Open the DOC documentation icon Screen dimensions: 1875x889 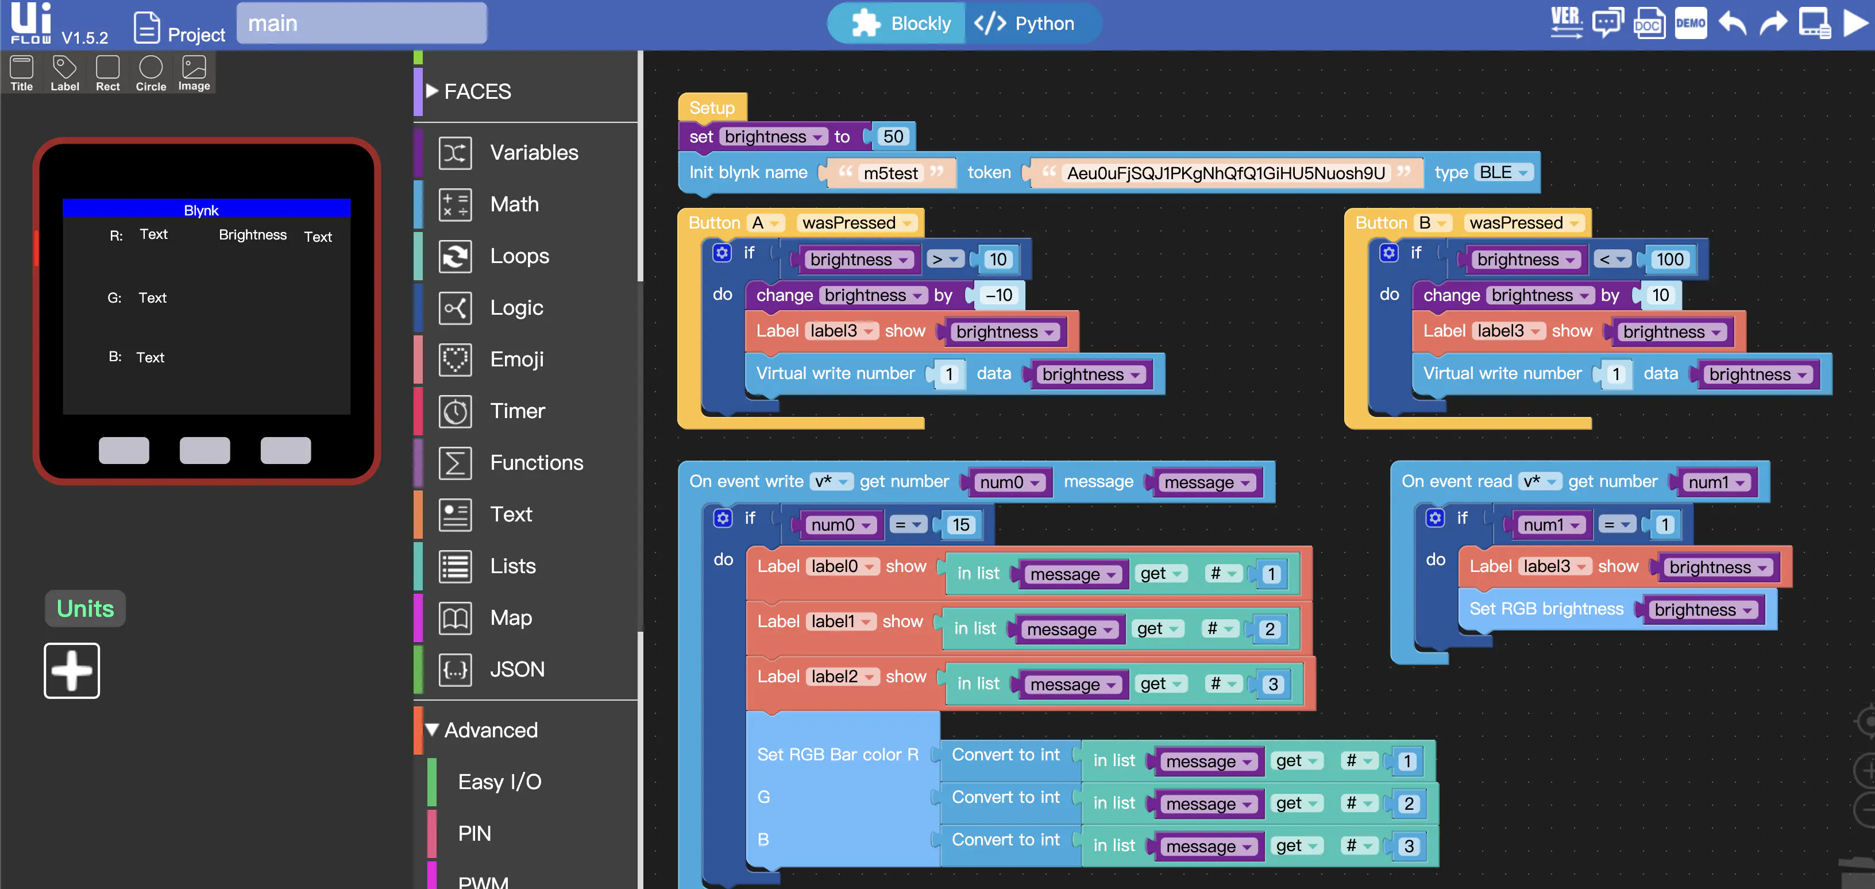click(x=1649, y=24)
